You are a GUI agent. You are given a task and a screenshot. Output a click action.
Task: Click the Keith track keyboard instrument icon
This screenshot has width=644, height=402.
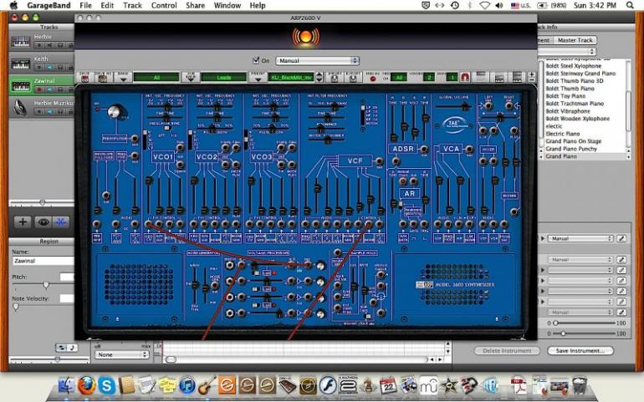(20, 64)
